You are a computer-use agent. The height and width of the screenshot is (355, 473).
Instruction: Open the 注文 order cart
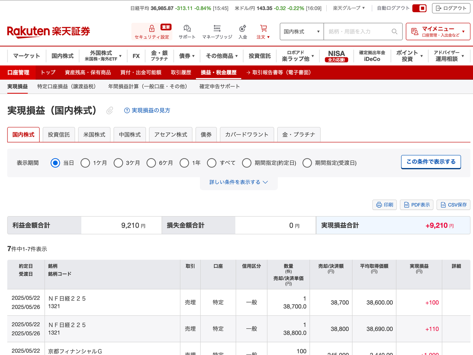tap(263, 32)
